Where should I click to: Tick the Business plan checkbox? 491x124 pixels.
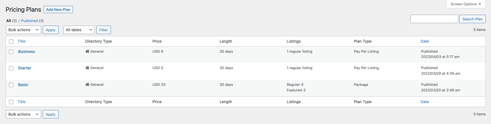pyautogui.click(x=11, y=52)
